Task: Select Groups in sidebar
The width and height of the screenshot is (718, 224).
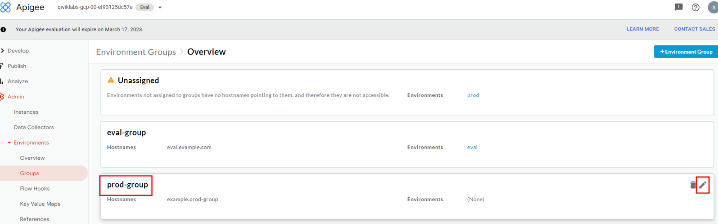Action: (x=29, y=173)
